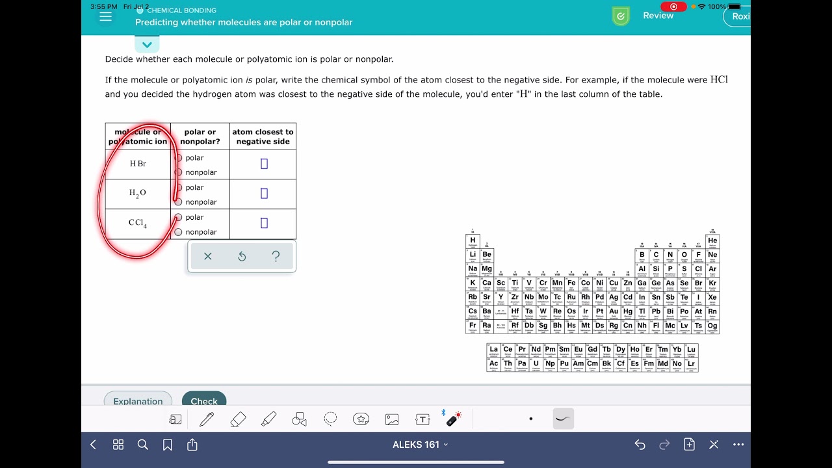Select the text box tool
Screen dimensions: 832x468
click(422, 419)
